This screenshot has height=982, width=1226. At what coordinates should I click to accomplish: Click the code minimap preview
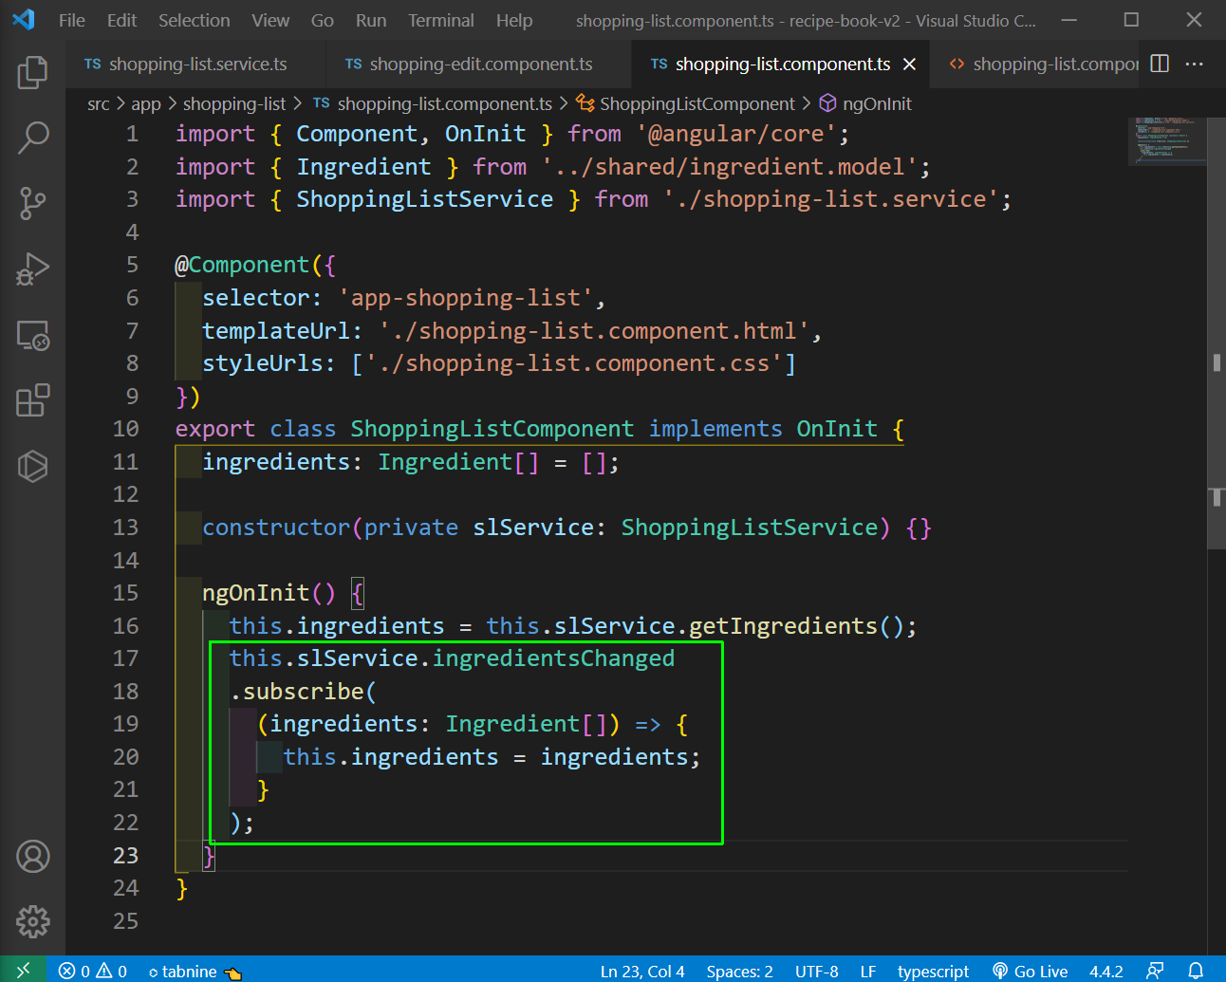pos(1166,142)
